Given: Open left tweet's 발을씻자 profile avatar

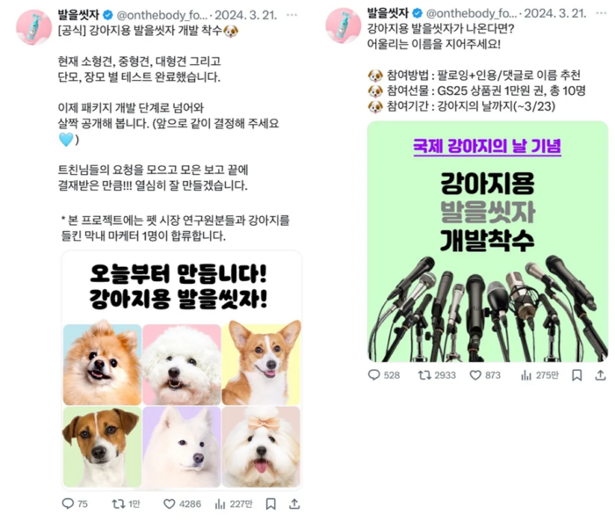Looking at the screenshot, I should click(x=33, y=27).
